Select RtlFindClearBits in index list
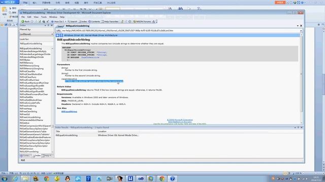Image resolution: width=325 pixels, height=182 pixels. [x=27, y=71]
